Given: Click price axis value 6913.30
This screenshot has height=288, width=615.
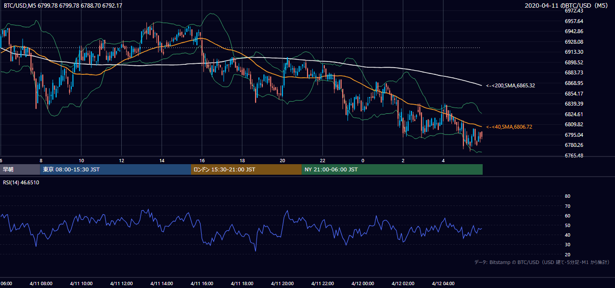Looking at the screenshot, I should pos(574,52).
